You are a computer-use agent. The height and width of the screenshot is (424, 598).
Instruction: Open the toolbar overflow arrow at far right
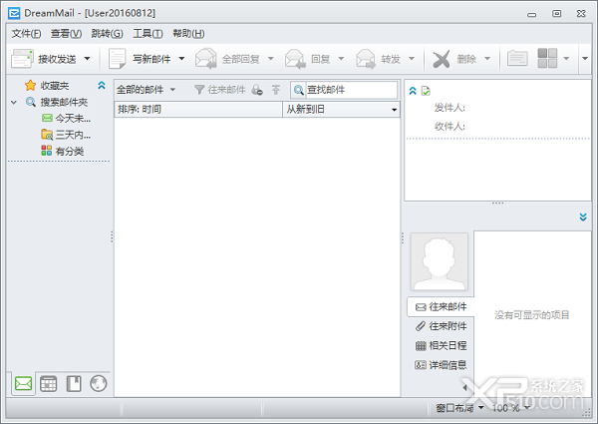[585, 59]
